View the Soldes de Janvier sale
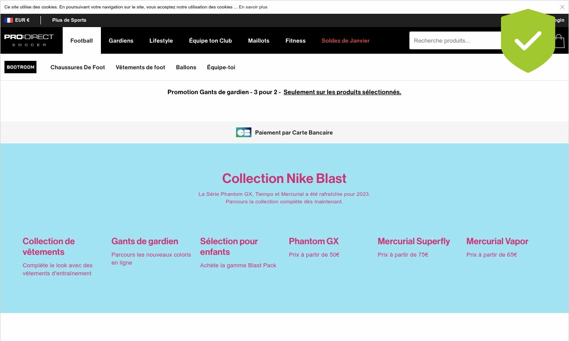The image size is (569, 341). coord(345,40)
